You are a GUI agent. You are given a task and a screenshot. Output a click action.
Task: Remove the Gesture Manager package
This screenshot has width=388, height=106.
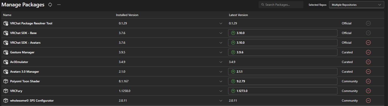point(368,52)
